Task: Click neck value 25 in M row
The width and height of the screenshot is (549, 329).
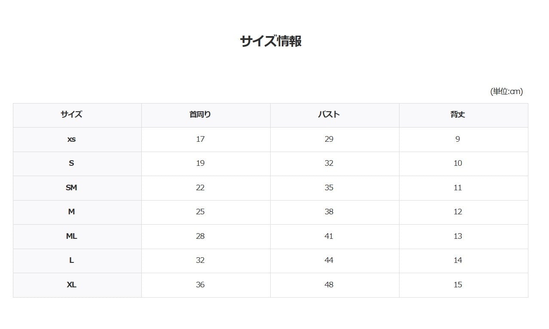Action: pos(200,212)
